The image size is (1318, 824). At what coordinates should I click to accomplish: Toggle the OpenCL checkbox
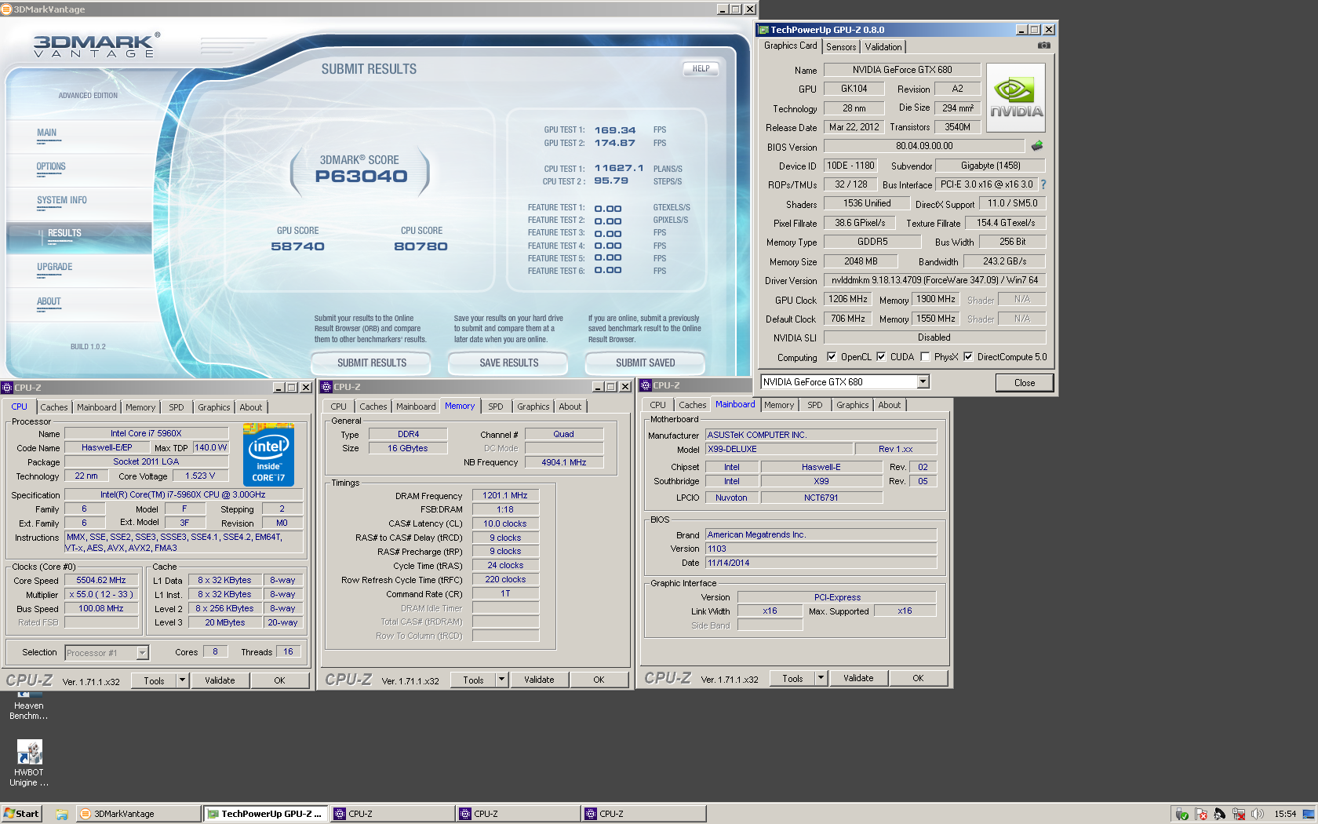coord(832,356)
